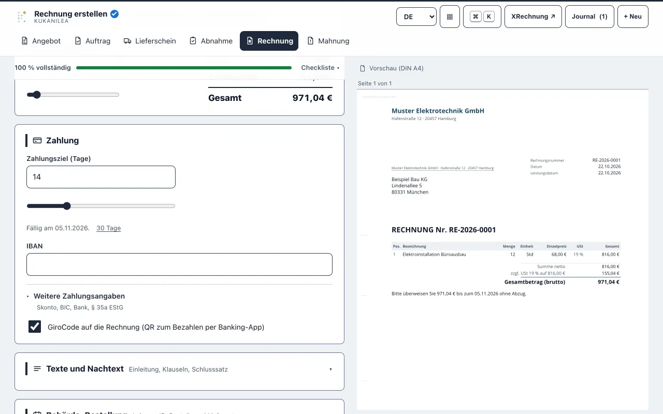Click the Seite 1 von 1 page label

pyautogui.click(x=375, y=83)
